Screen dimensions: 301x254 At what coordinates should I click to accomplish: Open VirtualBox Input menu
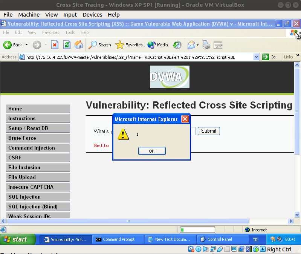[x=70, y=15]
